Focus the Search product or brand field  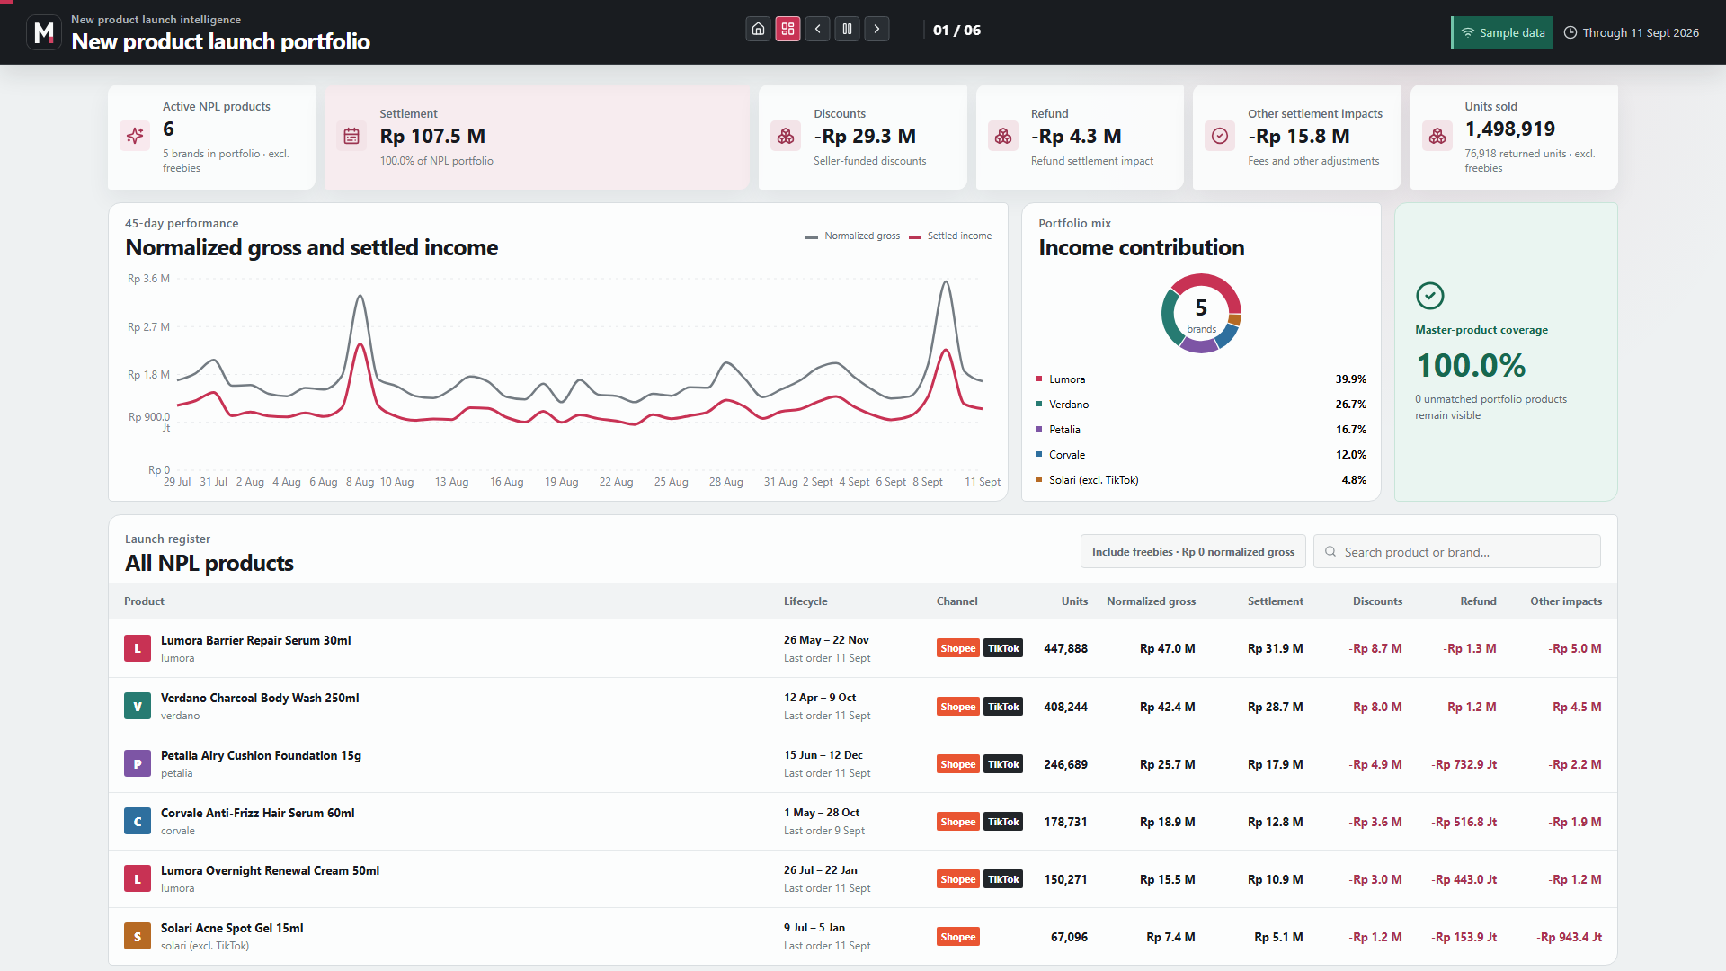coord(1456,551)
